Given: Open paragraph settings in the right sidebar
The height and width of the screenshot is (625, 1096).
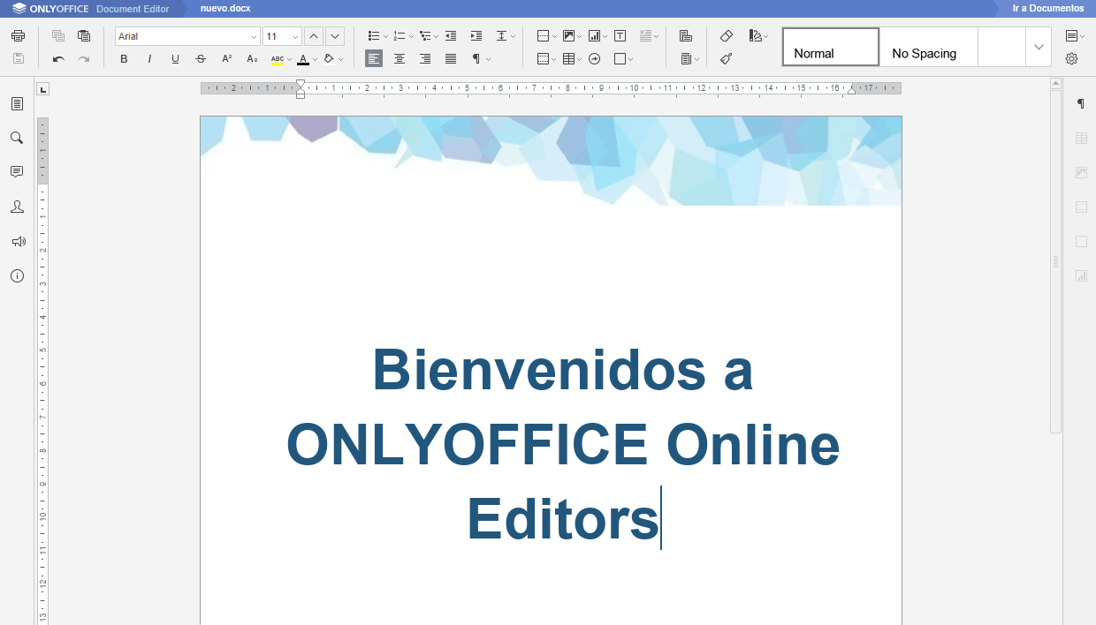Looking at the screenshot, I should [x=1080, y=104].
